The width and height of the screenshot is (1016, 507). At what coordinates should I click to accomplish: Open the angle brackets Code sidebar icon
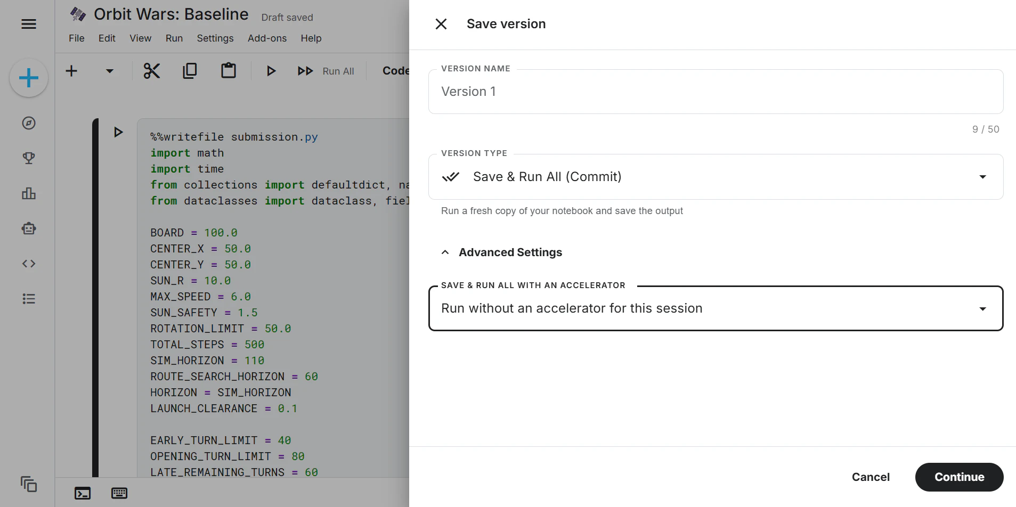pos(29,264)
